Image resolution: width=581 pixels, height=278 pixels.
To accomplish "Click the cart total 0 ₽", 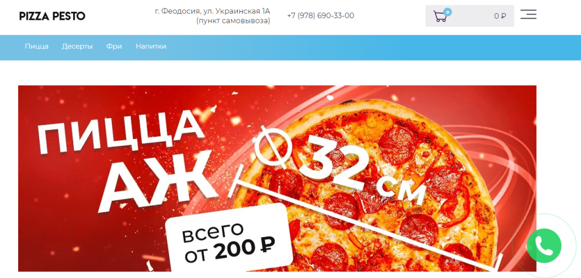I will (500, 16).
